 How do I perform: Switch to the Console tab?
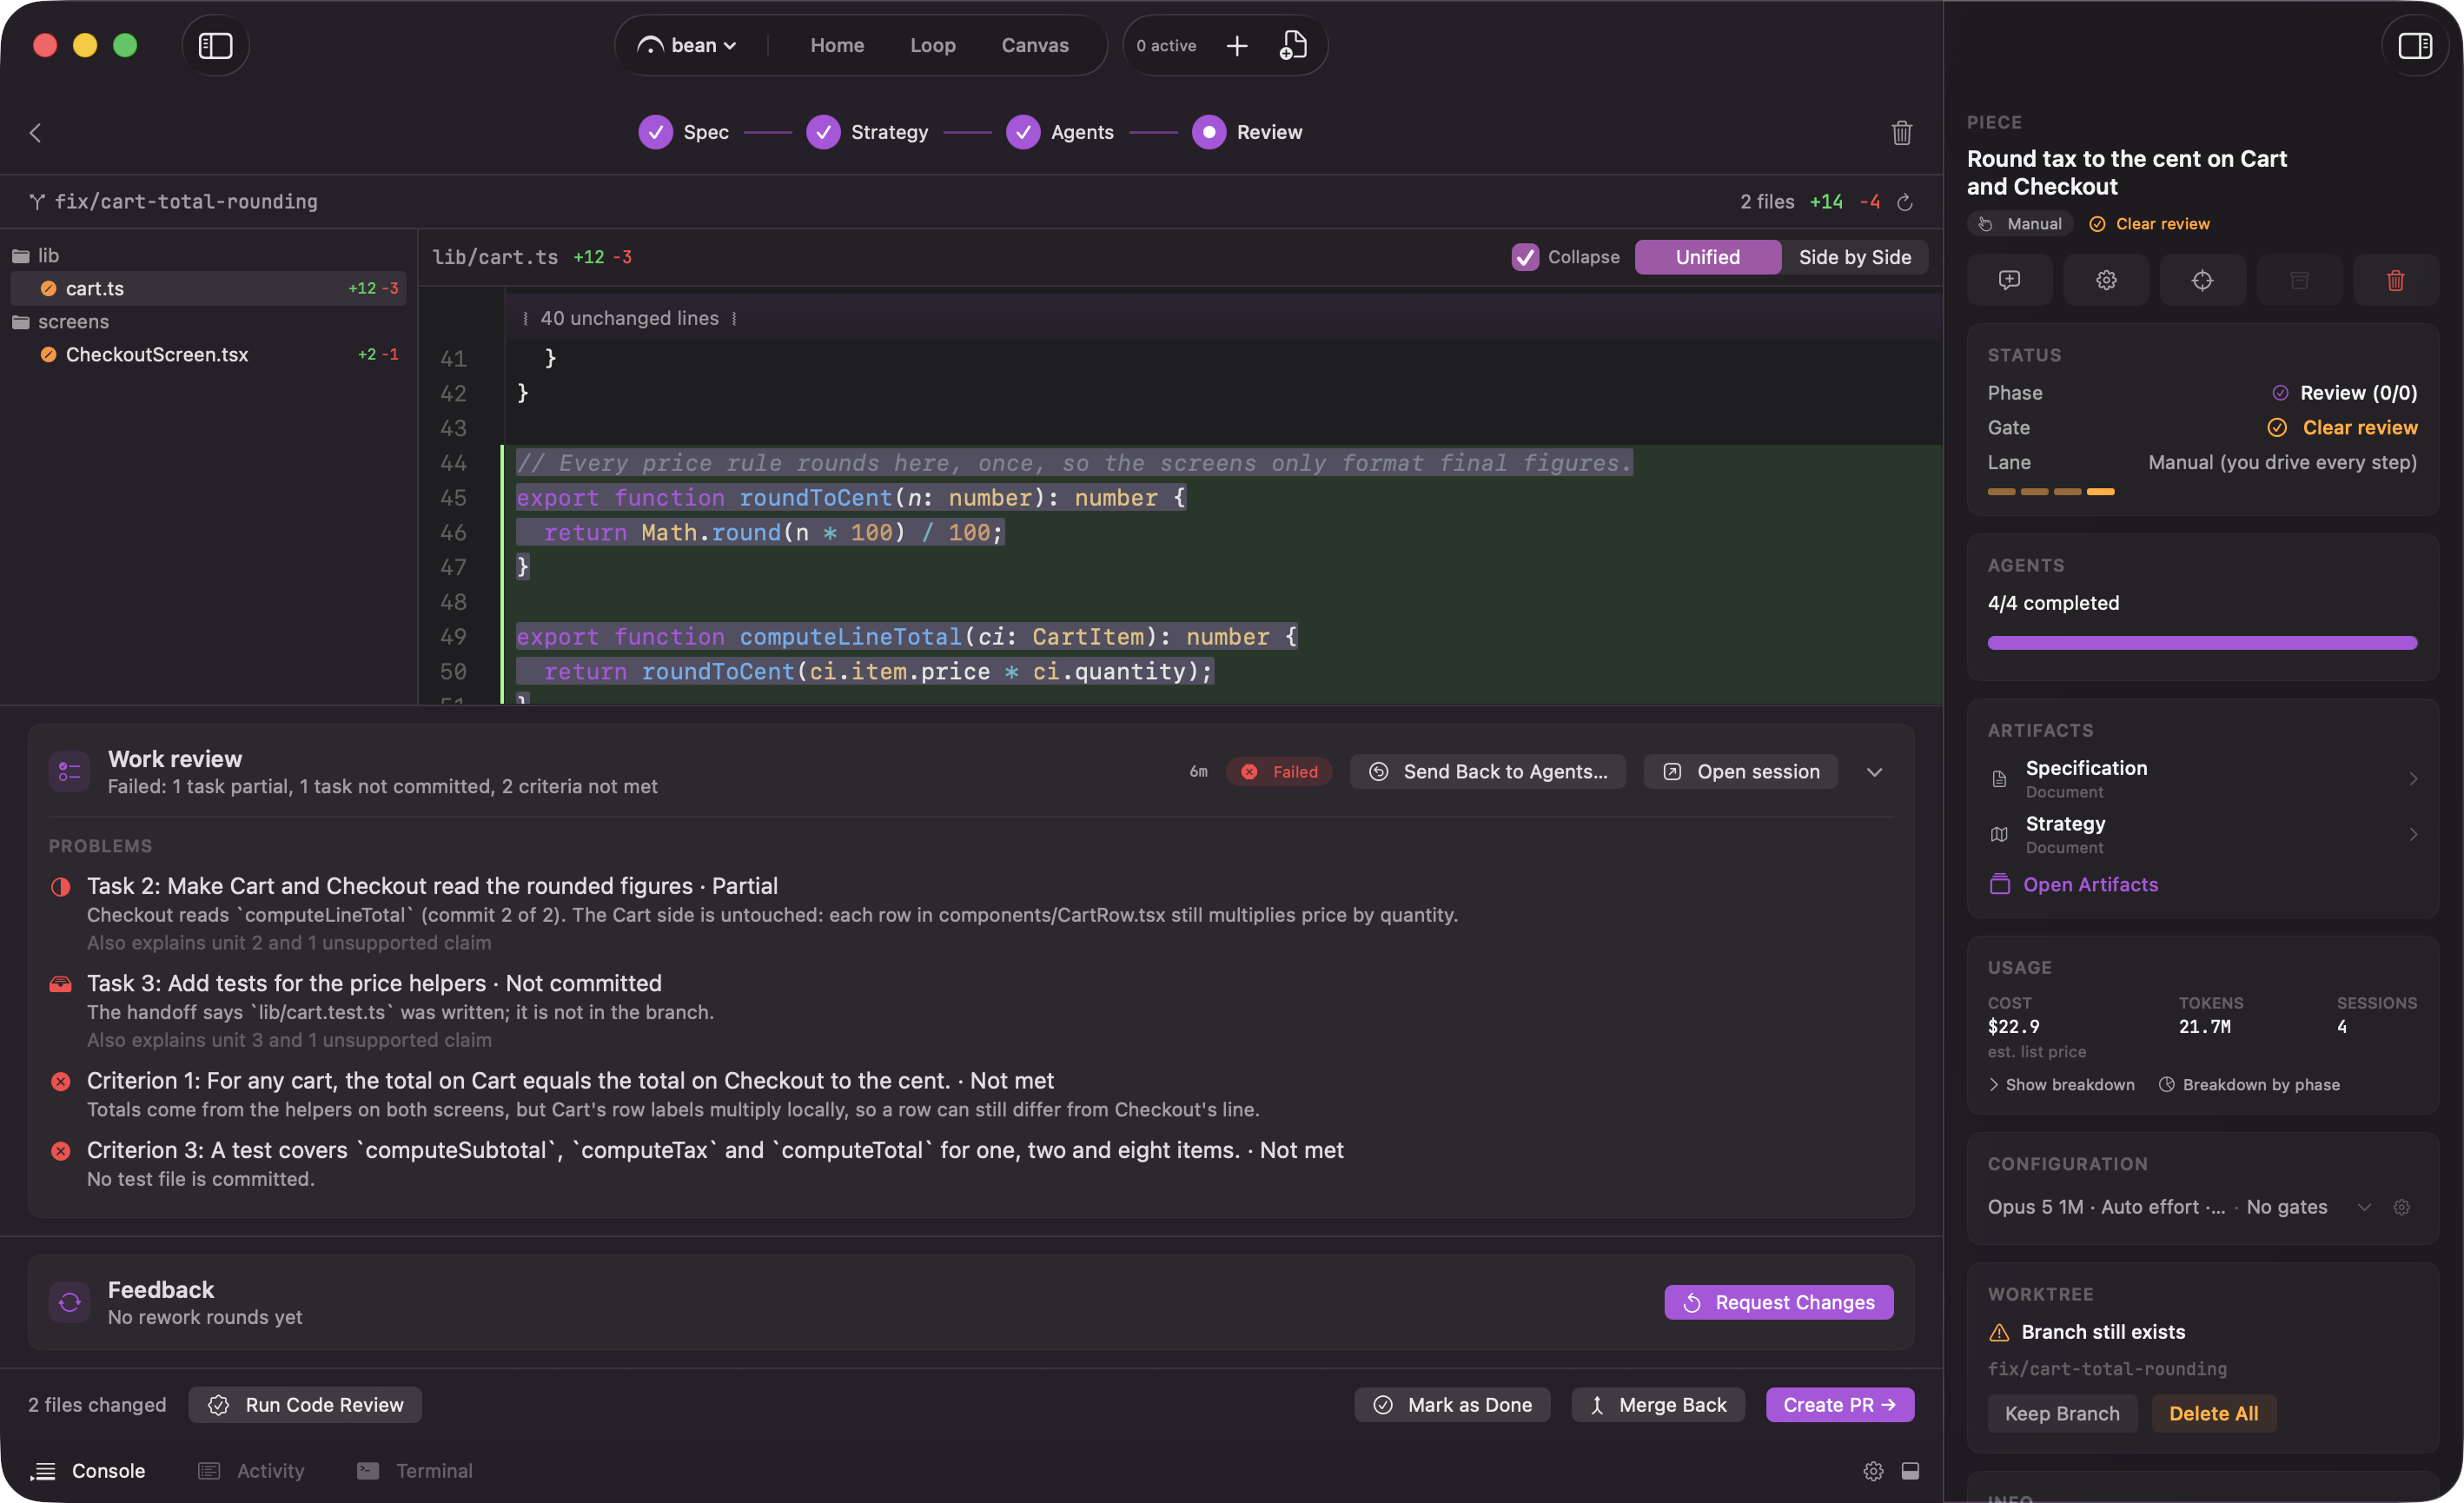click(88, 1471)
